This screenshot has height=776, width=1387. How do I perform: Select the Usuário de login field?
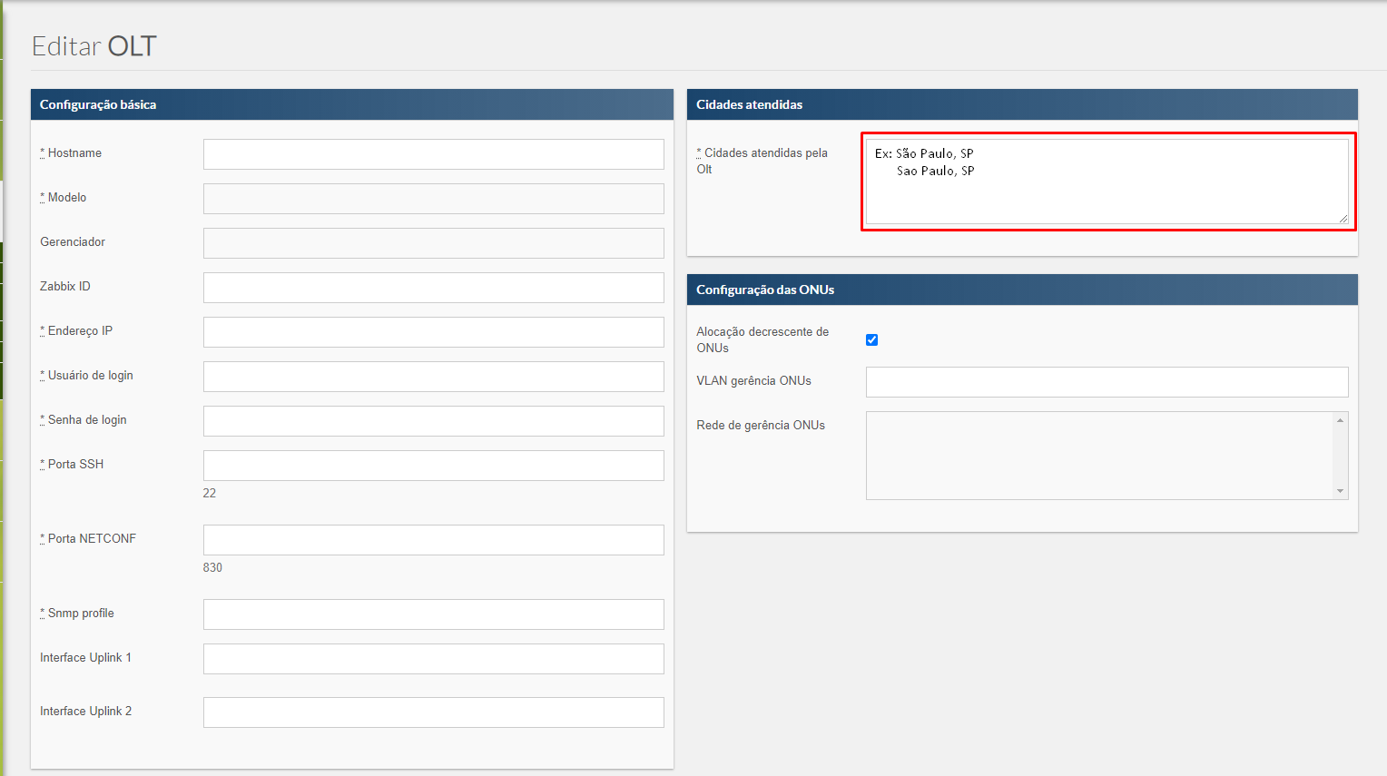[433, 377]
